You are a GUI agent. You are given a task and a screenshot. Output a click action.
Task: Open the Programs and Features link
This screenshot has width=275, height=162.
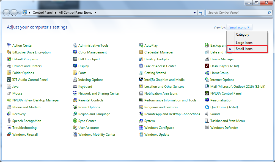161,107
